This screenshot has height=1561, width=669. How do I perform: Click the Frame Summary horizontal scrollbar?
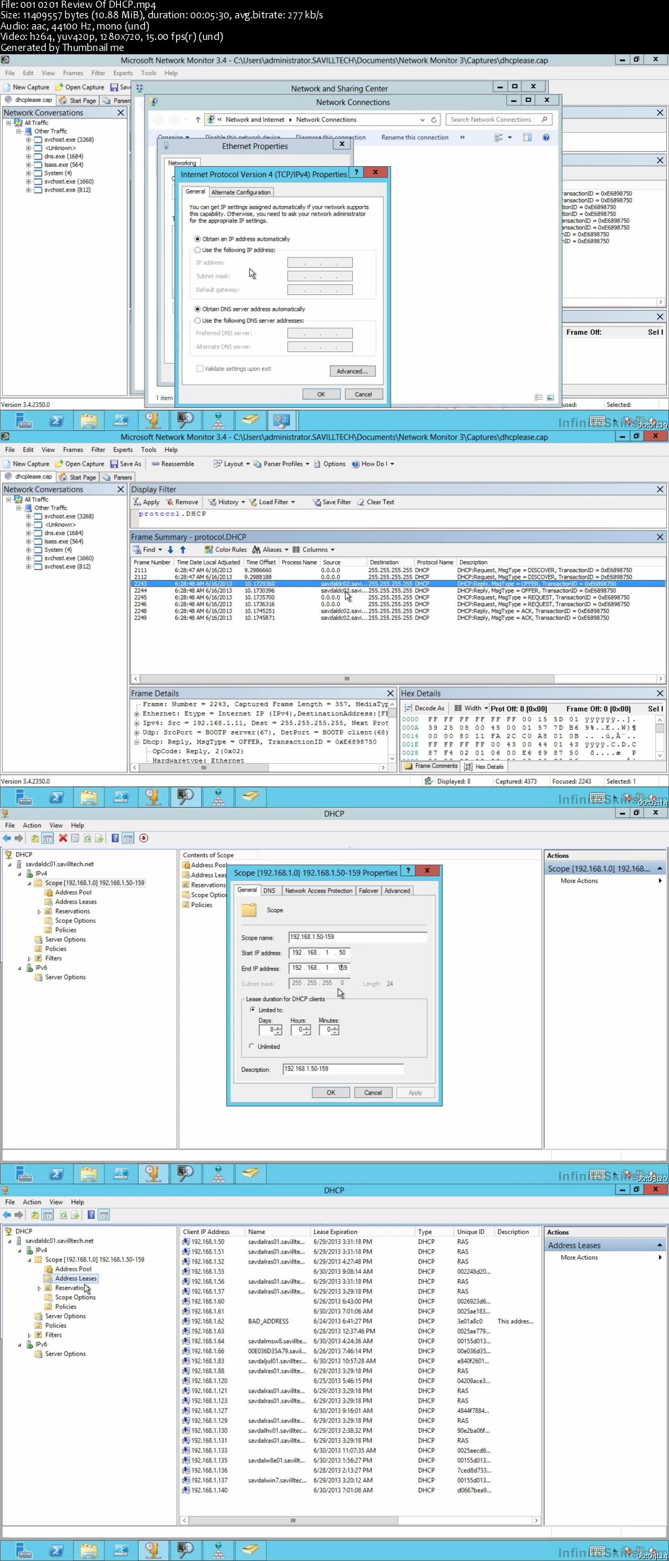coord(398,679)
